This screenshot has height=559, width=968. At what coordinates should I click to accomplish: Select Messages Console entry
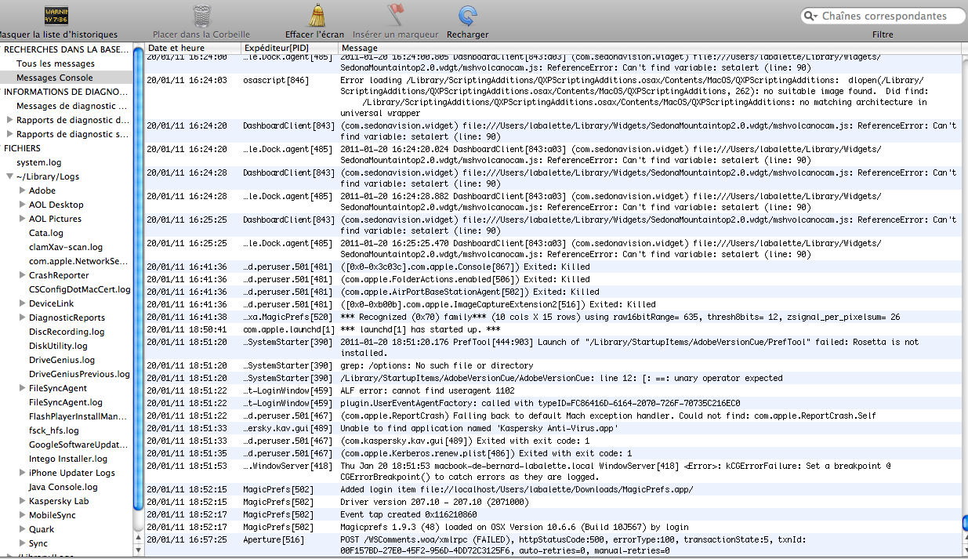55,78
